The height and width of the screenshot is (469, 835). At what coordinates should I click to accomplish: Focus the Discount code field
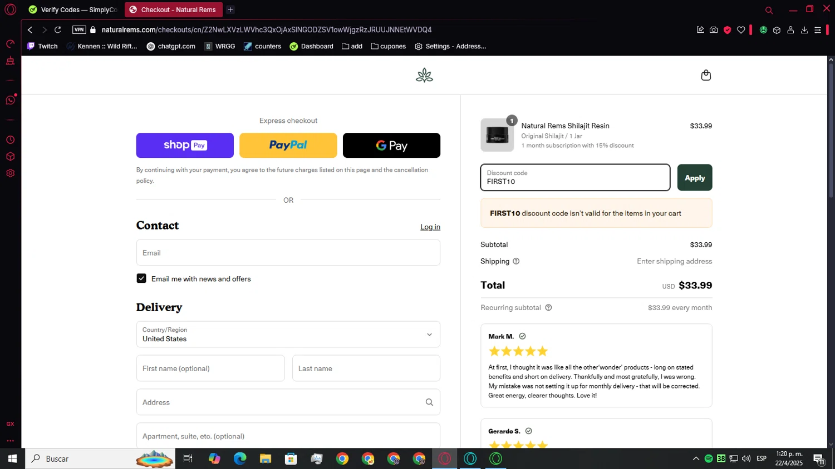click(x=576, y=177)
